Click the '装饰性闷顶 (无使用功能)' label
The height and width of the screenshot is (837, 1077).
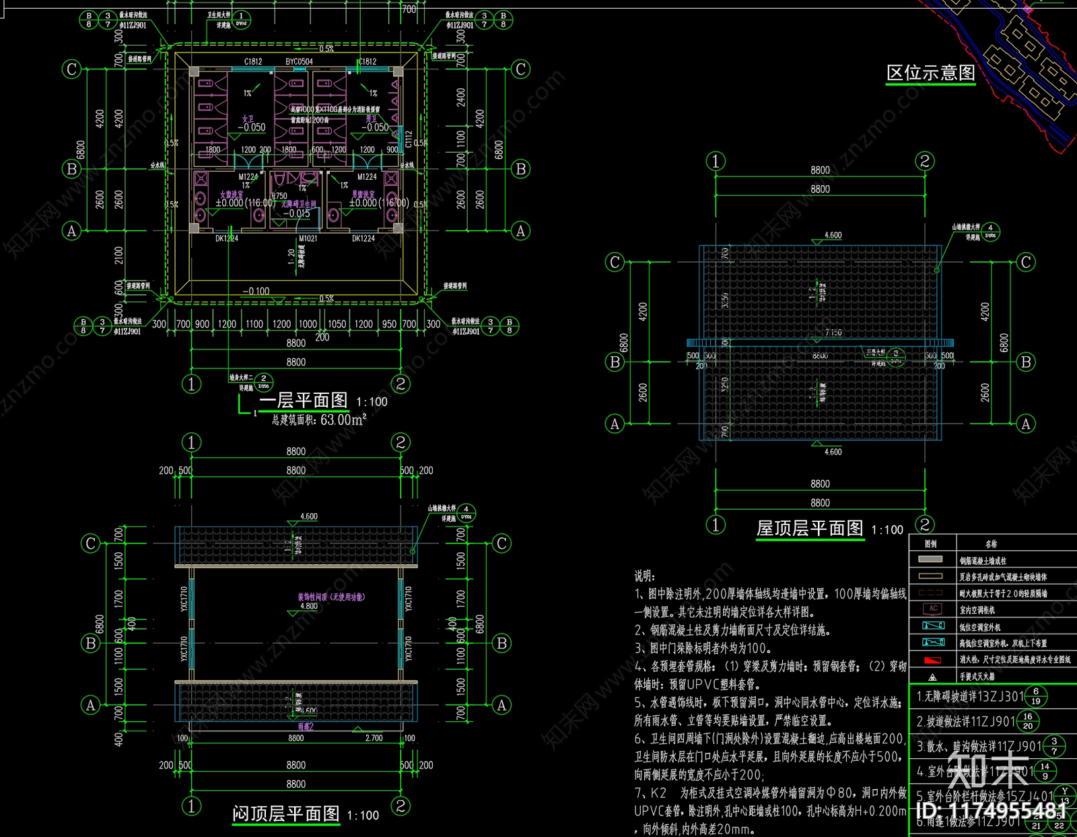tap(331, 597)
